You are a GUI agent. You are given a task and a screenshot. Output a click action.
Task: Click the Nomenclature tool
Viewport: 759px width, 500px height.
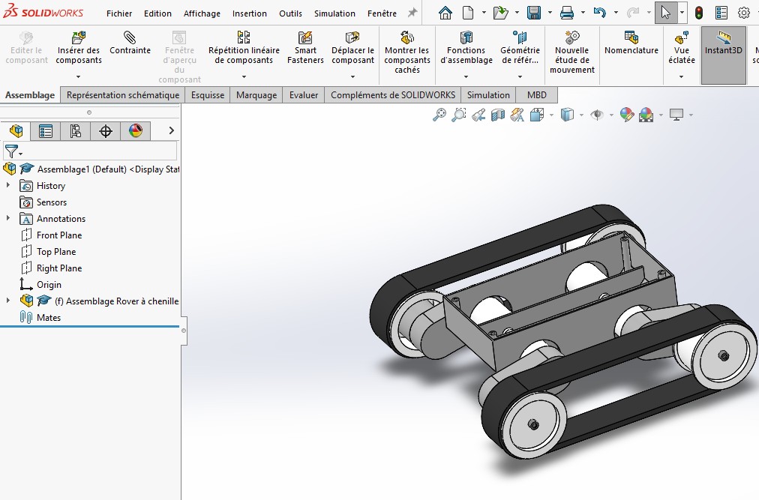click(x=631, y=43)
